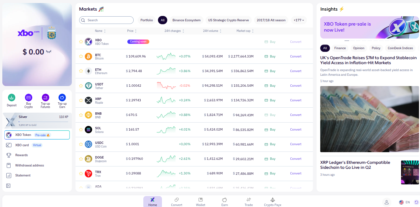Toggle favorite star for ETH
This screenshot has width=420, height=207.
point(81,71)
